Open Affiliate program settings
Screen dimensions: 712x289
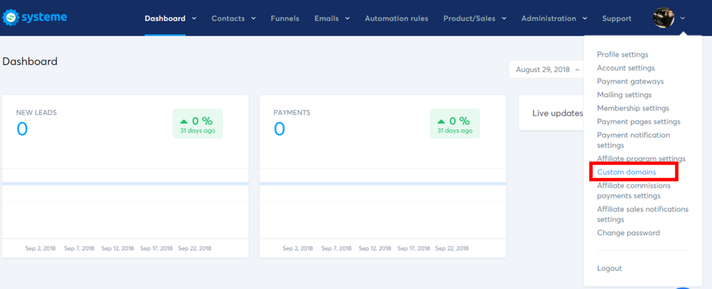point(641,159)
